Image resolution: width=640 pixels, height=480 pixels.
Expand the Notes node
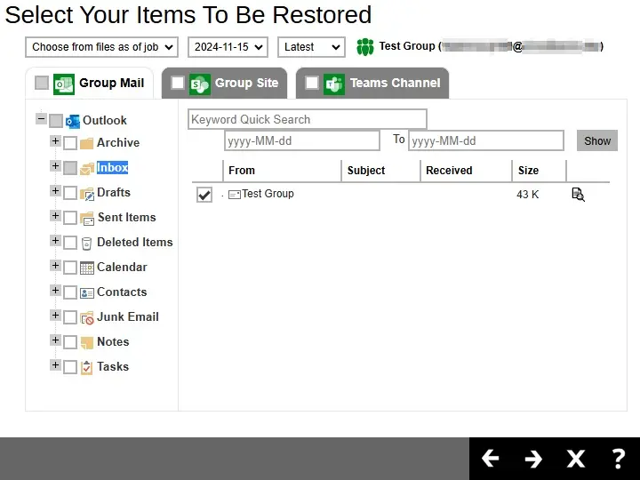click(x=55, y=340)
